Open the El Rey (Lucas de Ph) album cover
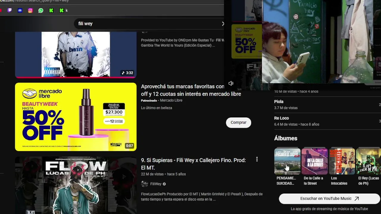 click(368, 161)
